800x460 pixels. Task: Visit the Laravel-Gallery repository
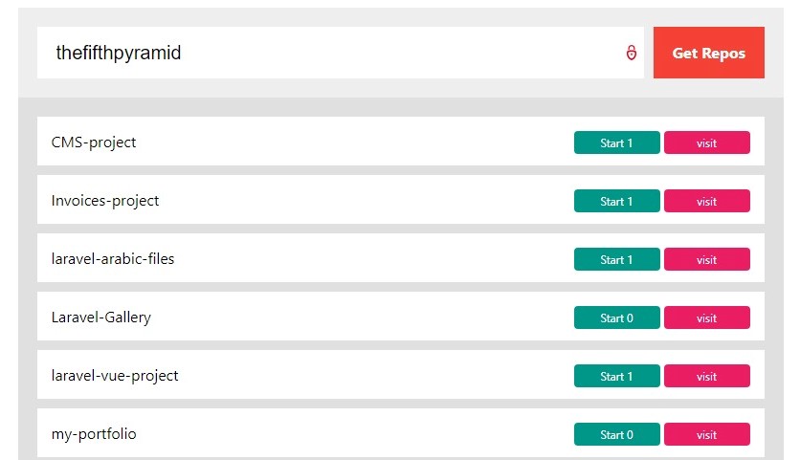click(706, 318)
